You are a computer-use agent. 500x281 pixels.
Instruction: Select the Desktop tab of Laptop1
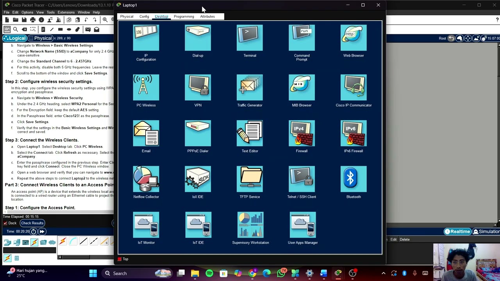(161, 16)
